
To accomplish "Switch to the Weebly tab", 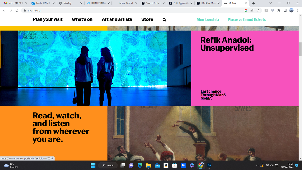I will [71, 3].
